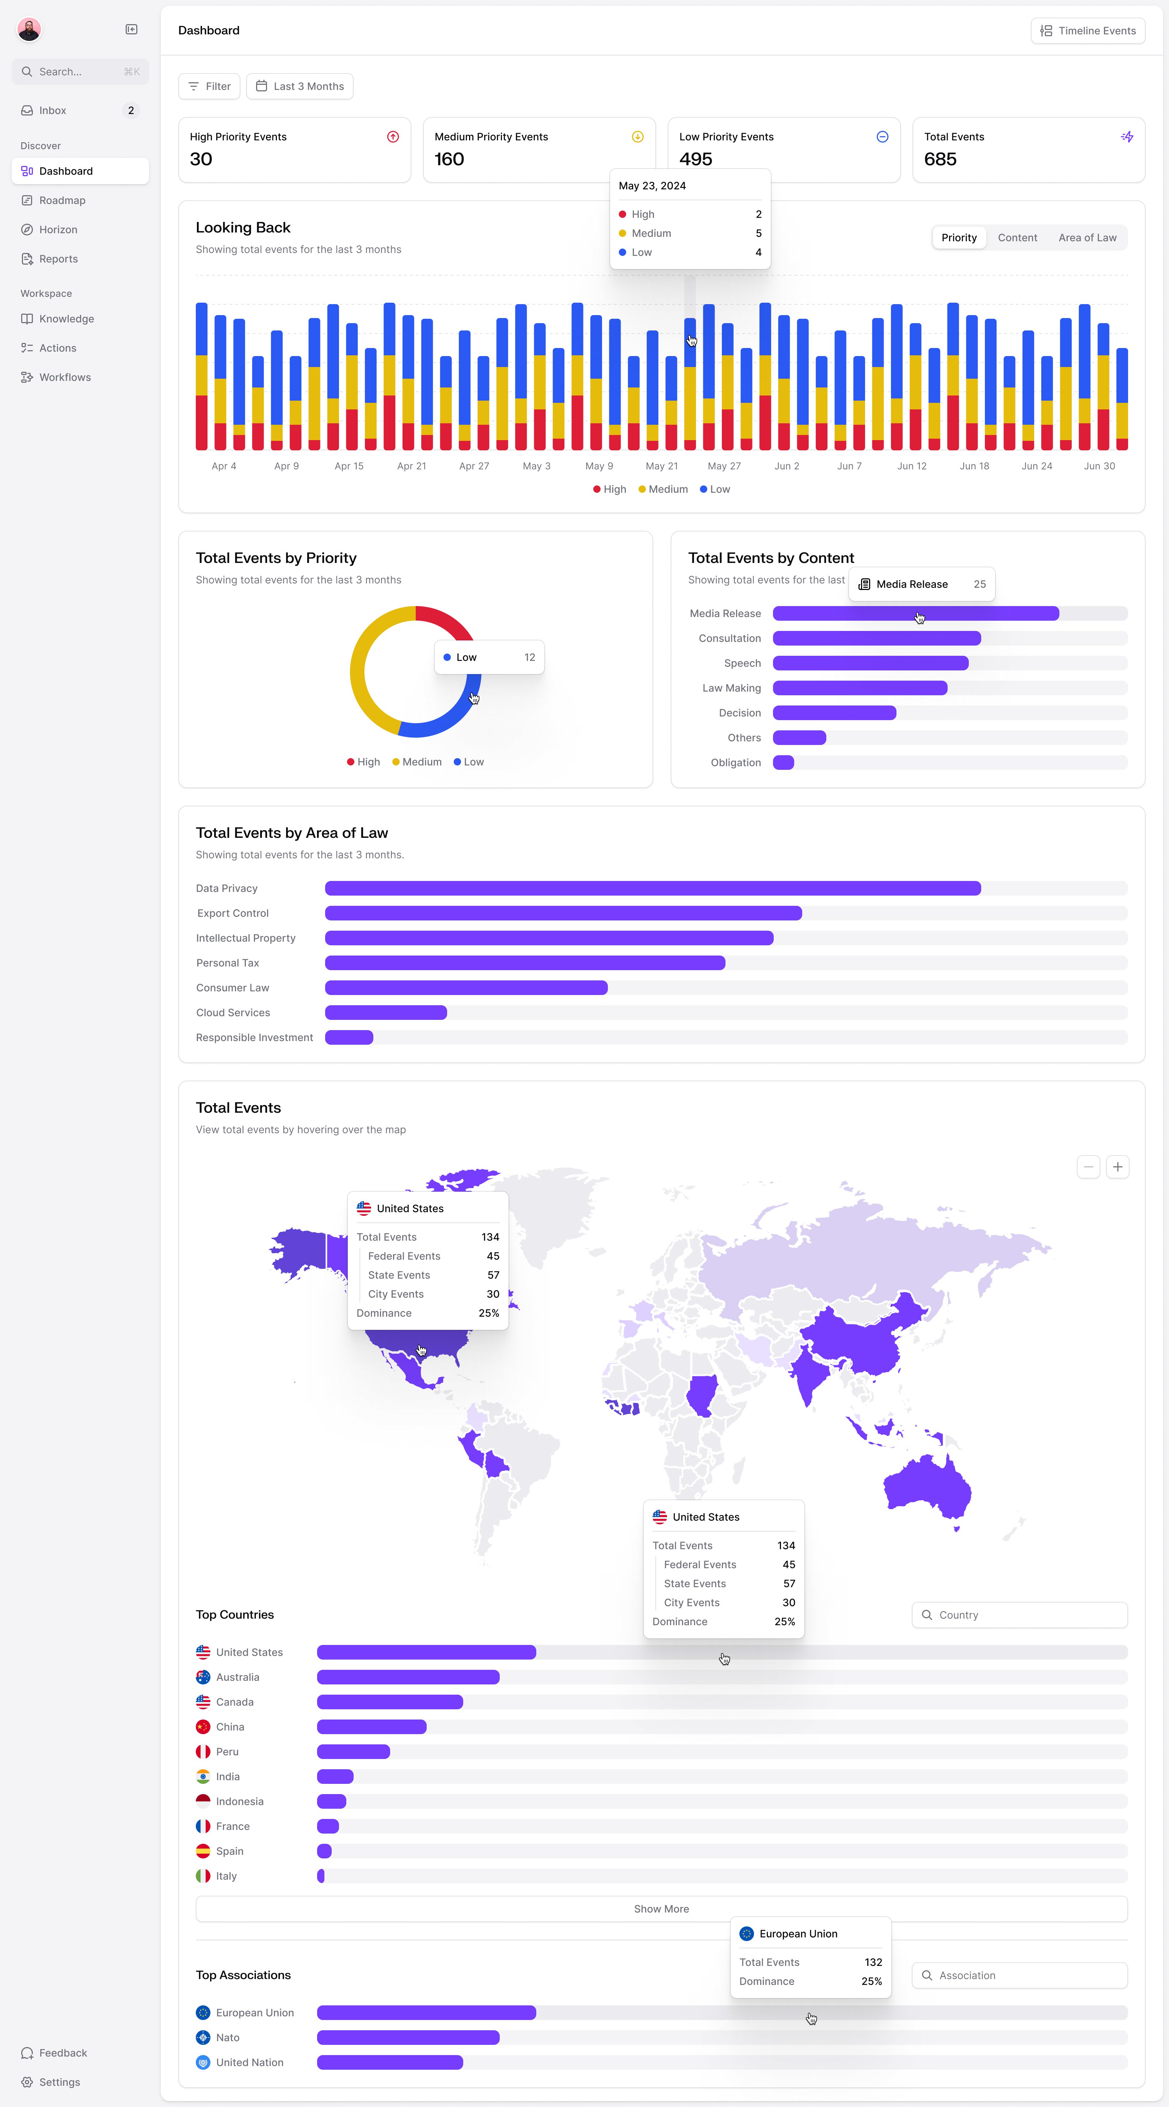This screenshot has height=2107, width=1169.
Task: Open the Feedback link
Action: (63, 2052)
